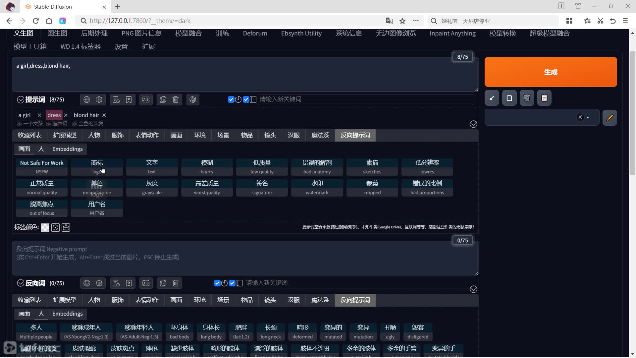636x358 pixels.
Task: Click the favorites bookmark icon in the prompt toolbar
Action: (x=129, y=99)
